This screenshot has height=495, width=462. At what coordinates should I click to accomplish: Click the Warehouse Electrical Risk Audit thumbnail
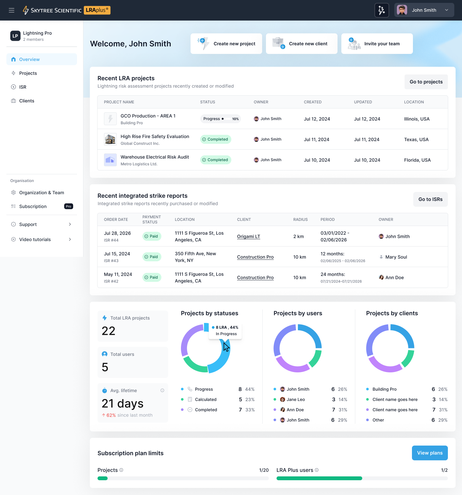coord(110,160)
